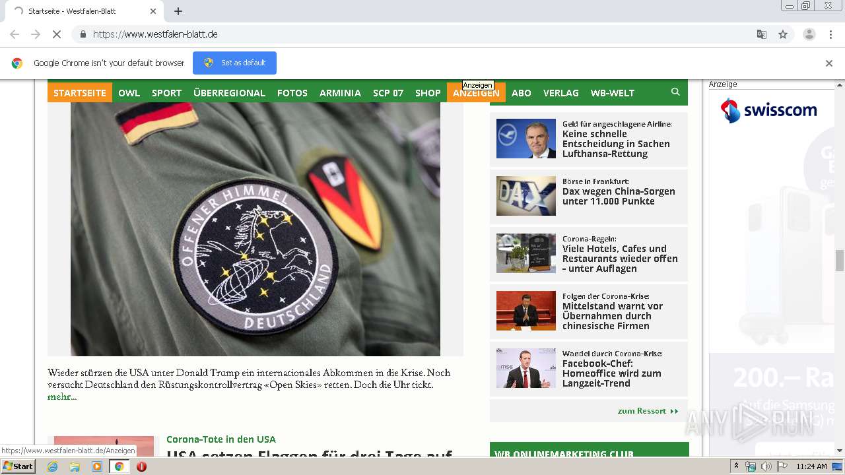845x475 pixels.
Task: Launch Internet Explorer from the taskbar
Action: click(x=52, y=466)
